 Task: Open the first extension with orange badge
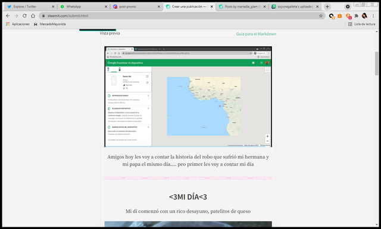(332, 16)
